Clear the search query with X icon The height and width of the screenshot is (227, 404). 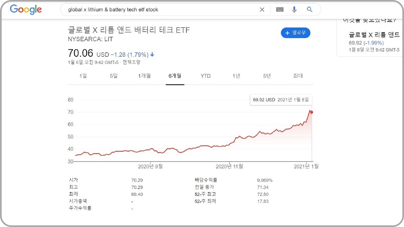(x=262, y=9)
